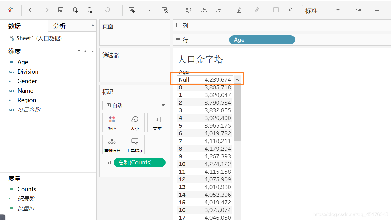This screenshot has width=391, height=220.
Task: Click the redo forward arrow
Action: click(x=46, y=10)
